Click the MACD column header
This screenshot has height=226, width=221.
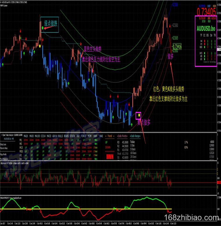point(49,136)
